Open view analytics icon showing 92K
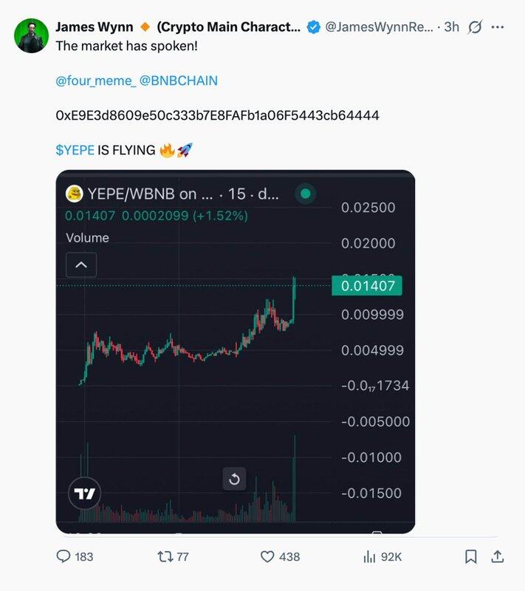The height and width of the screenshot is (591, 525). 370,556
